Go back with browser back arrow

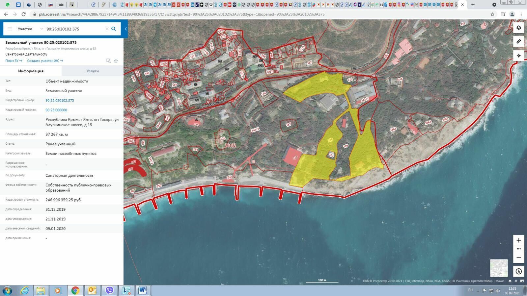(6, 14)
